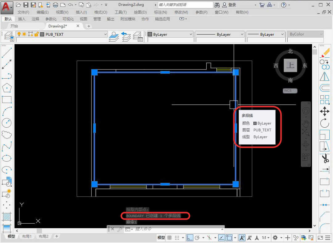The width and height of the screenshot is (333, 243).
Task: Click the Save icon in quick access toolbar
Action: pyautogui.click(x=26, y=5)
